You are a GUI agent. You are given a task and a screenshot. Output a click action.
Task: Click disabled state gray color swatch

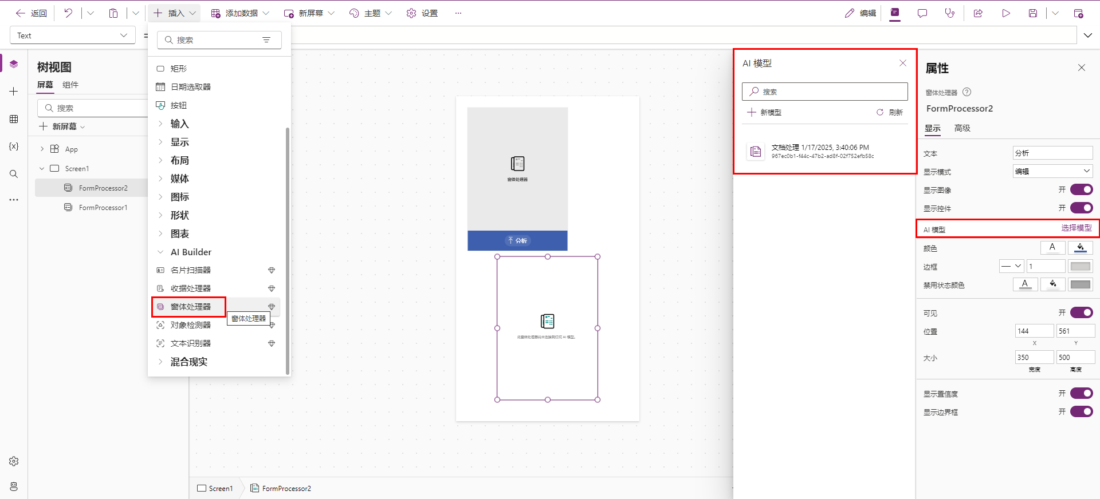coord(1081,284)
